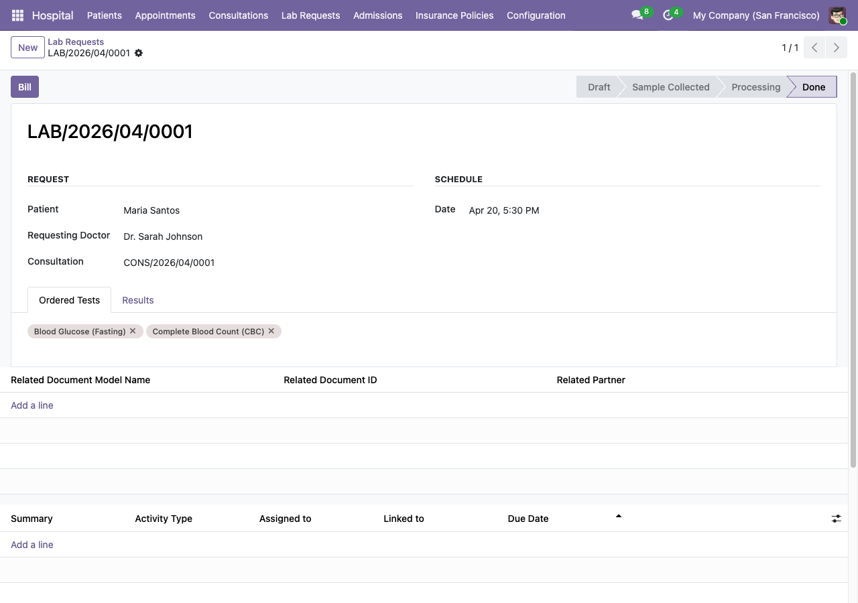Sort by Linked to column header

(404, 519)
